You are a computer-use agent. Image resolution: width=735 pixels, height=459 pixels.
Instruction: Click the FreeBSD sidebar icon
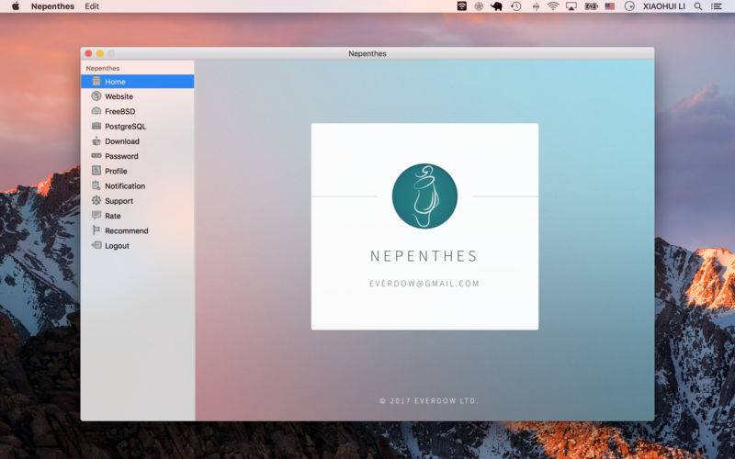[x=96, y=111]
